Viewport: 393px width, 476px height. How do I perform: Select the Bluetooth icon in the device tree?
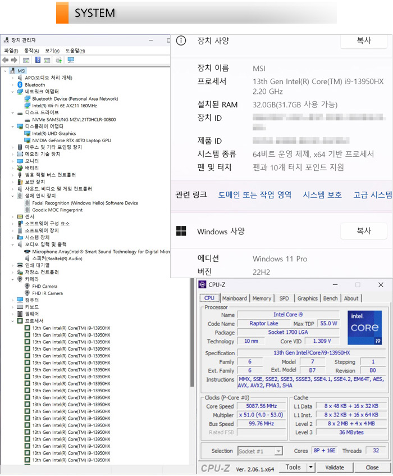click(x=20, y=85)
